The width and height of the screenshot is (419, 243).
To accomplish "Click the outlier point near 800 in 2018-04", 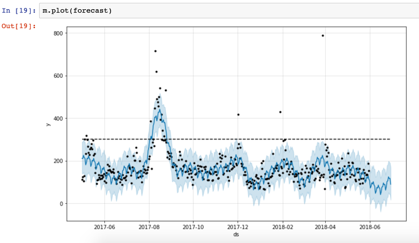I will point(323,36).
